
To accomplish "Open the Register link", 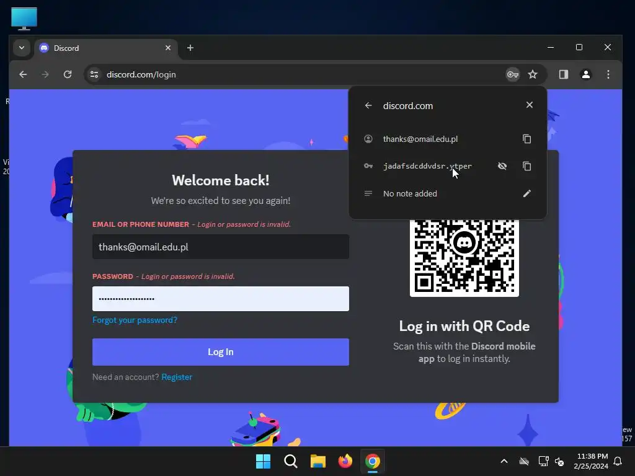I will [177, 377].
